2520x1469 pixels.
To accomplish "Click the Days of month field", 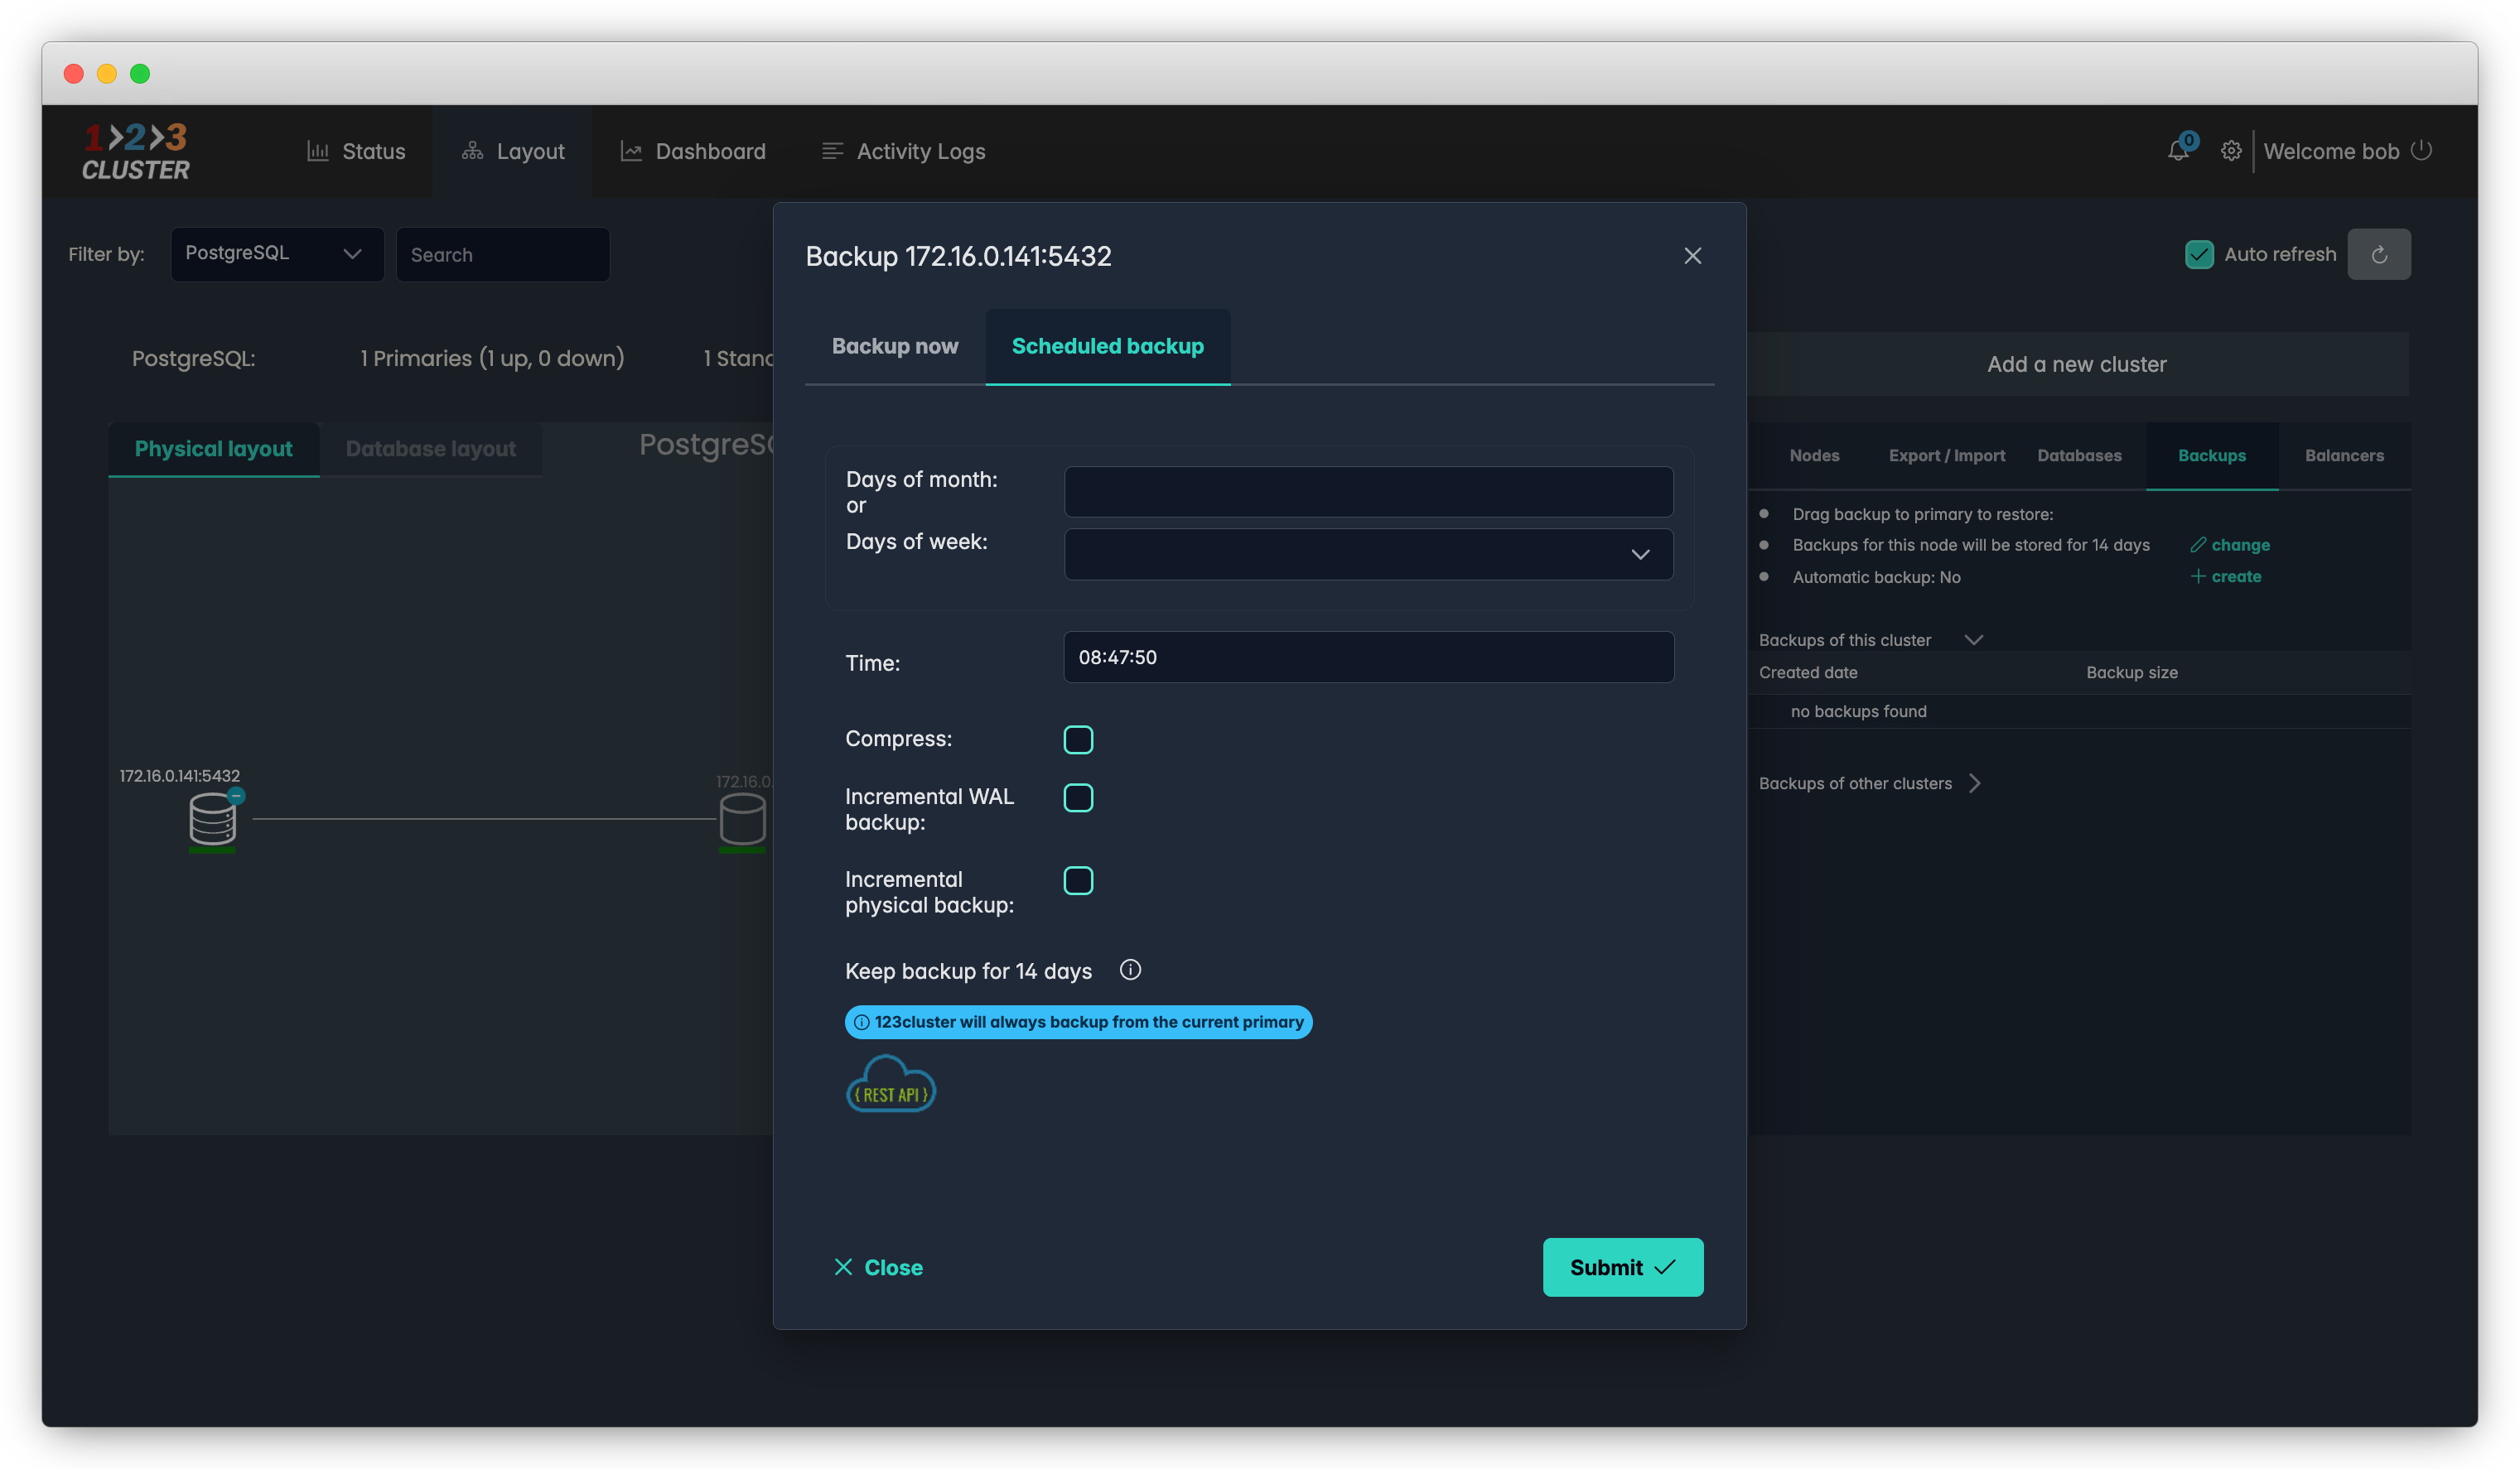I will pos(1368,492).
